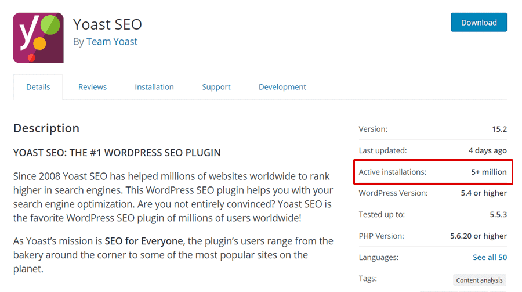Click the WordPress Version value 5.4 or higher
The image size is (522, 292).
[x=484, y=193]
